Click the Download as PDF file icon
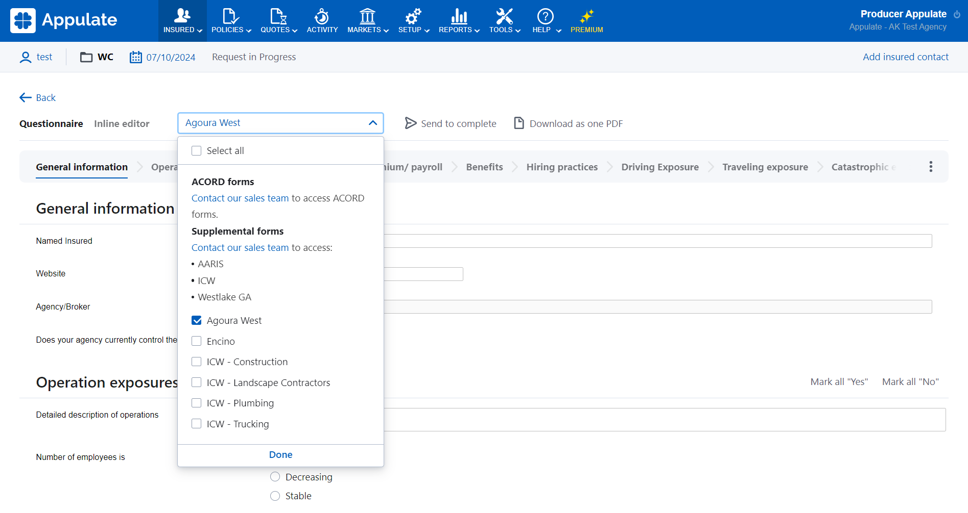This screenshot has height=513, width=968. point(519,123)
